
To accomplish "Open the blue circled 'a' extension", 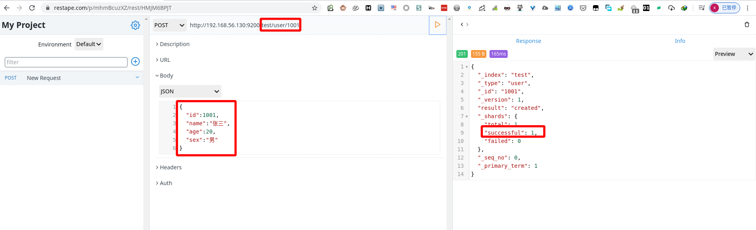I will click(x=570, y=8).
